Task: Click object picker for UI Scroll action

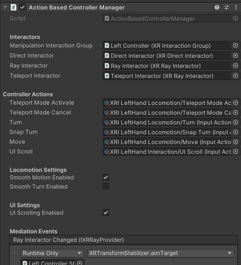Action: (235, 152)
